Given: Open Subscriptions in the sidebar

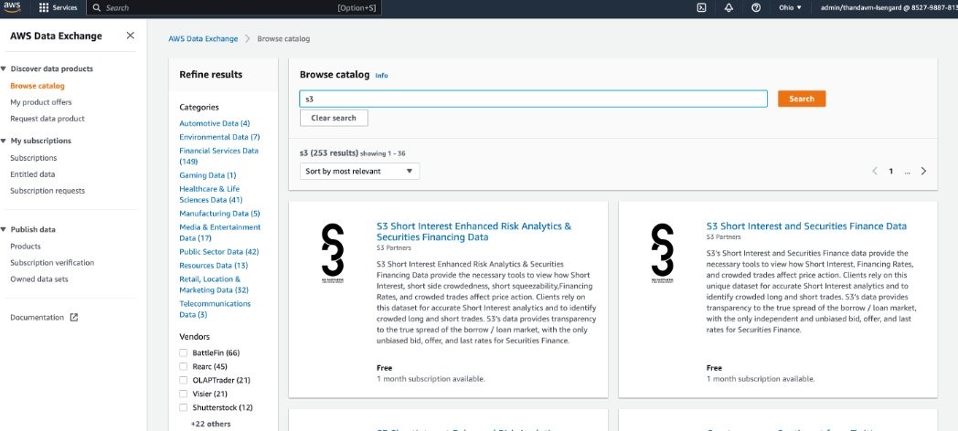Looking at the screenshot, I should (x=34, y=158).
